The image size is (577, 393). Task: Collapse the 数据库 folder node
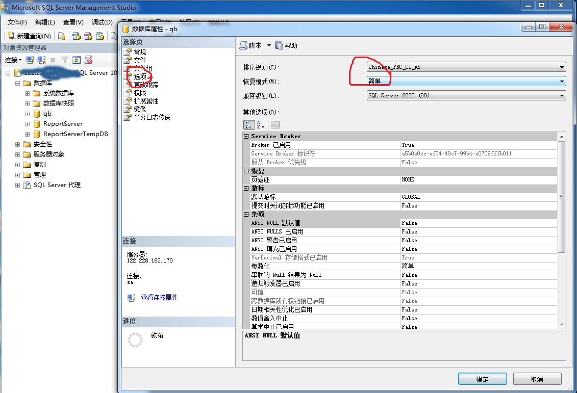click(17, 83)
